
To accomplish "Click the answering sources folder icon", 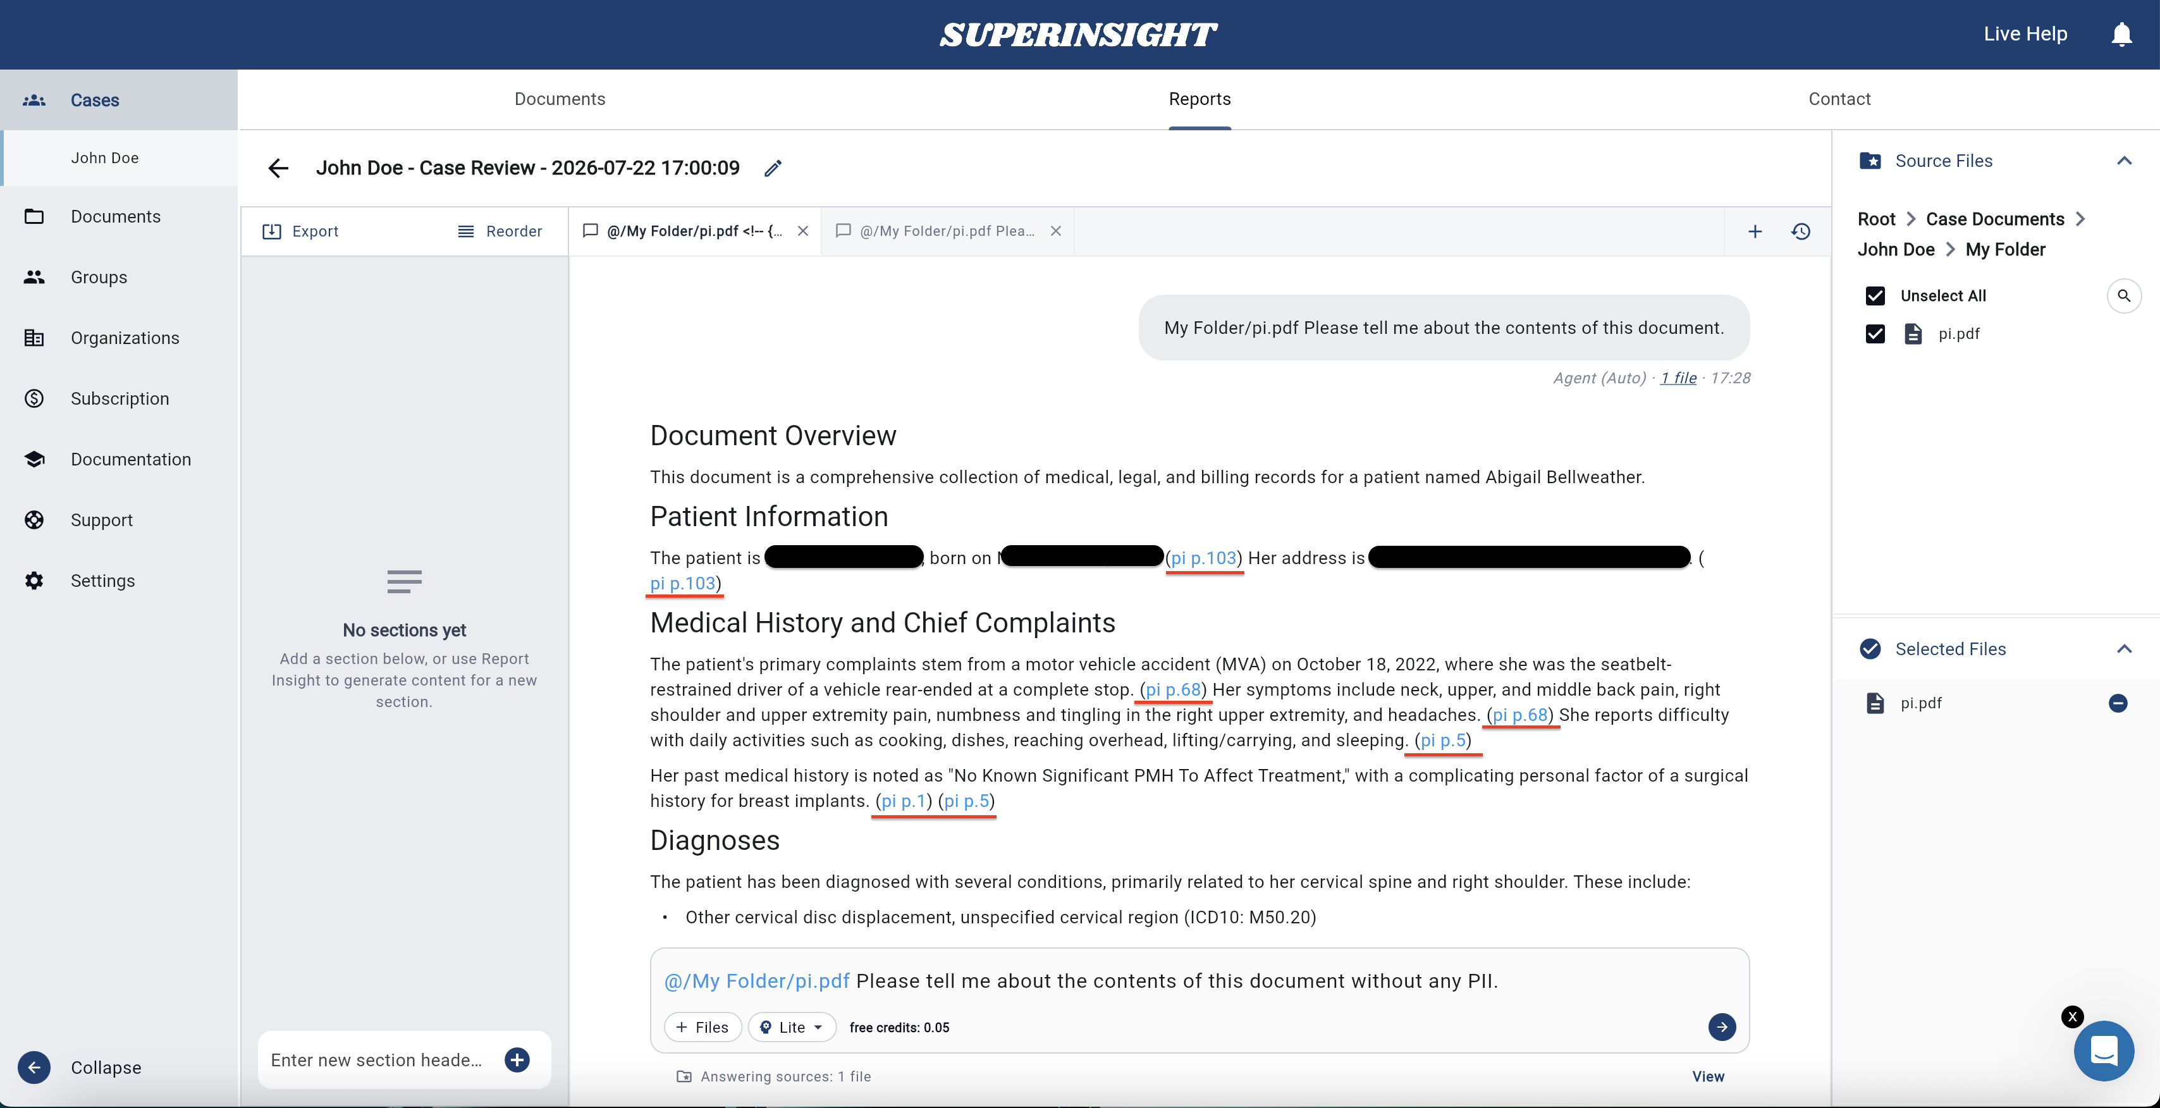I will pyautogui.click(x=684, y=1077).
